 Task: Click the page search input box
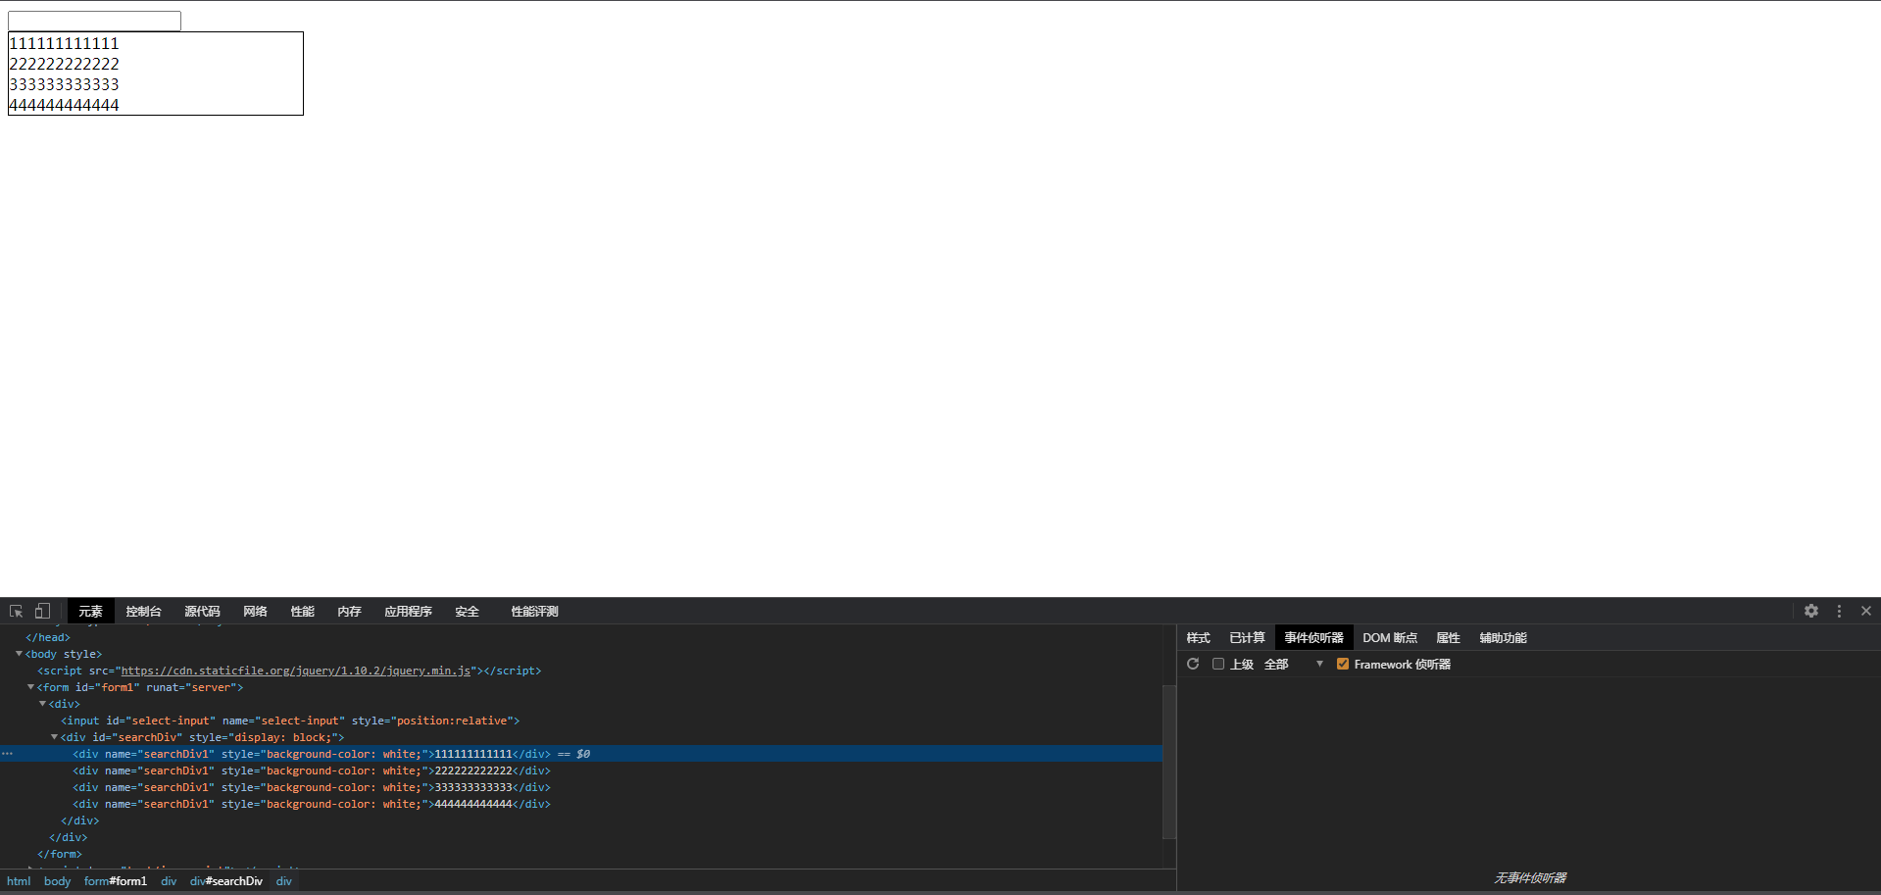(x=94, y=21)
